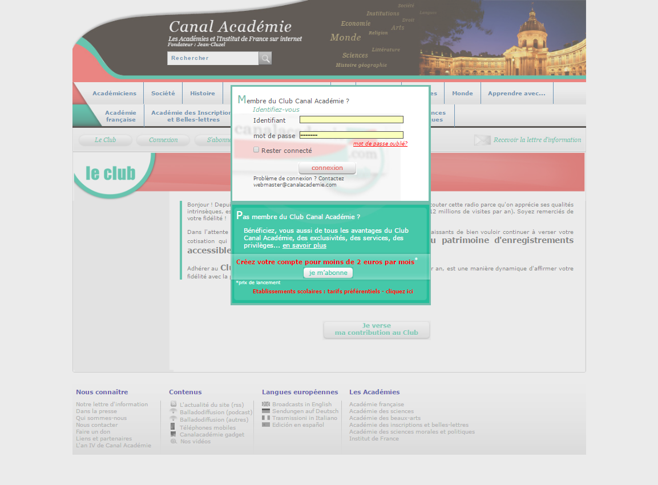Open Académie des Inscriptions et Belles-lettres nav item

tap(191, 116)
